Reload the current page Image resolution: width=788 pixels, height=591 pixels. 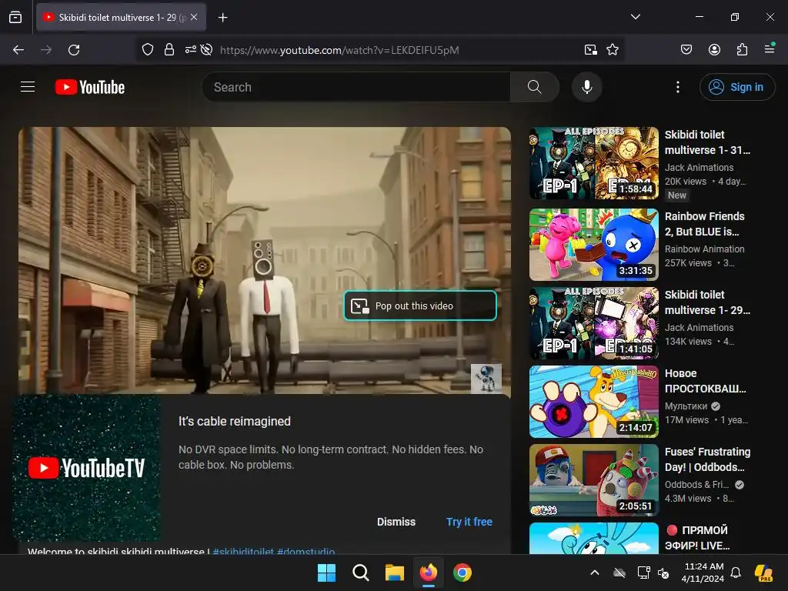(x=74, y=50)
